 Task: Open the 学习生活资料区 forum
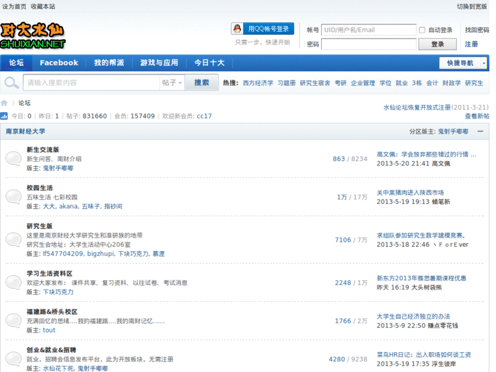point(50,273)
